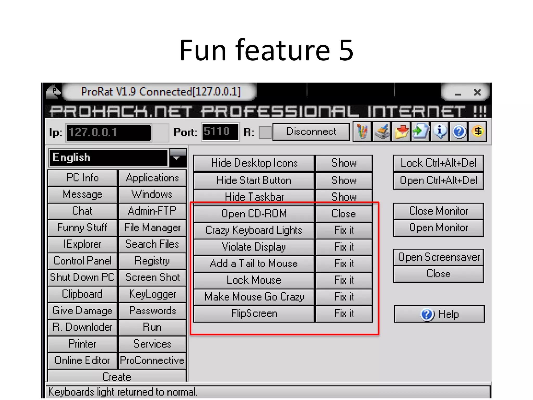Viewport: 533px width, 400px height.
Task: Click Fix it beside Crazy Keyboard Lights
Action: (344, 230)
